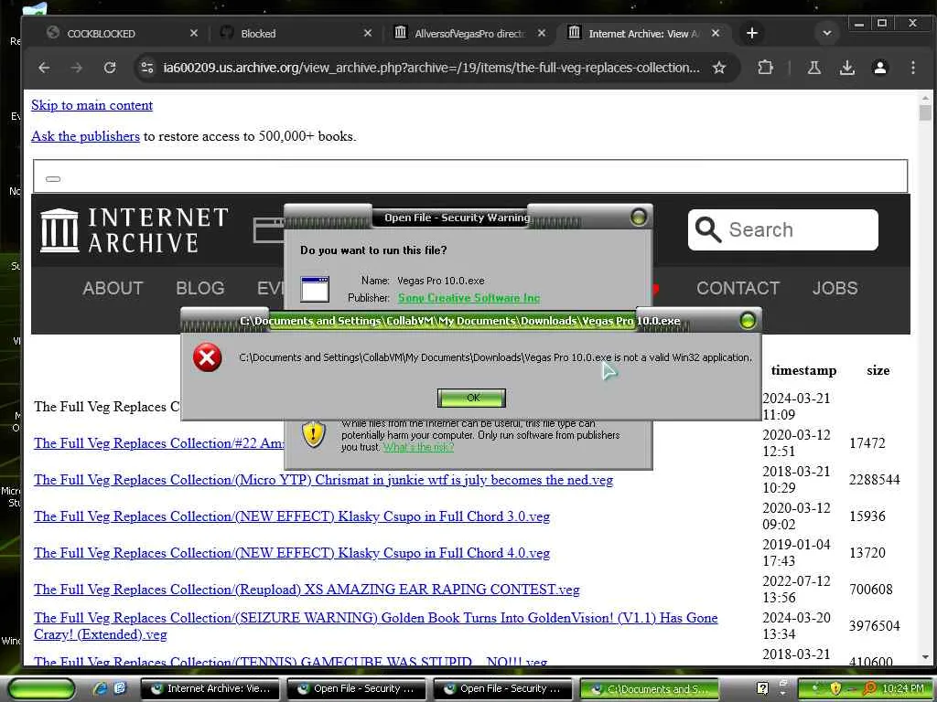
Task: Click the Internet Archive logo
Action: pos(135,230)
